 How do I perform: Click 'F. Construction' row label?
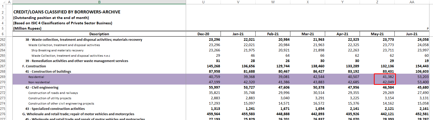pos(34,66)
